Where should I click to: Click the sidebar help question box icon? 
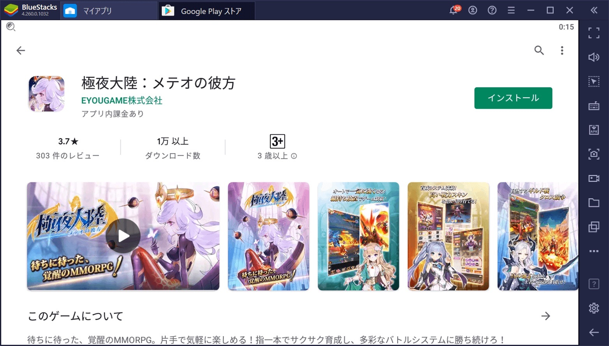[x=594, y=284]
